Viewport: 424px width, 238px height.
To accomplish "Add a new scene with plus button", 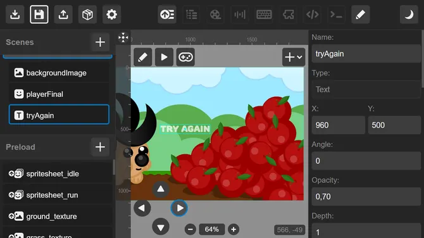I will pos(100,42).
